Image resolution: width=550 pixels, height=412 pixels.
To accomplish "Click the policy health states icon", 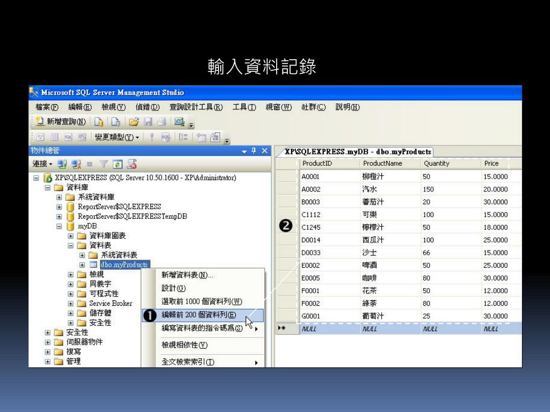I will coord(132,164).
